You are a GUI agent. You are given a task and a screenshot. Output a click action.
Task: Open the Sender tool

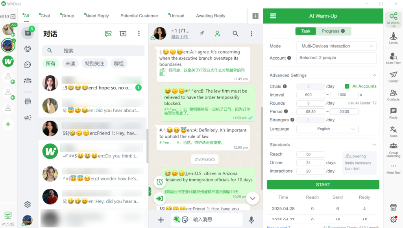point(393,77)
